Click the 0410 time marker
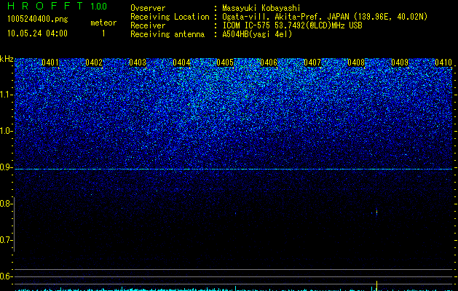Screen dimensions: 458x291 [x=443, y=63]
